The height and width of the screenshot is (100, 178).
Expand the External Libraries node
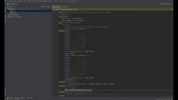[x=7, y=15]
